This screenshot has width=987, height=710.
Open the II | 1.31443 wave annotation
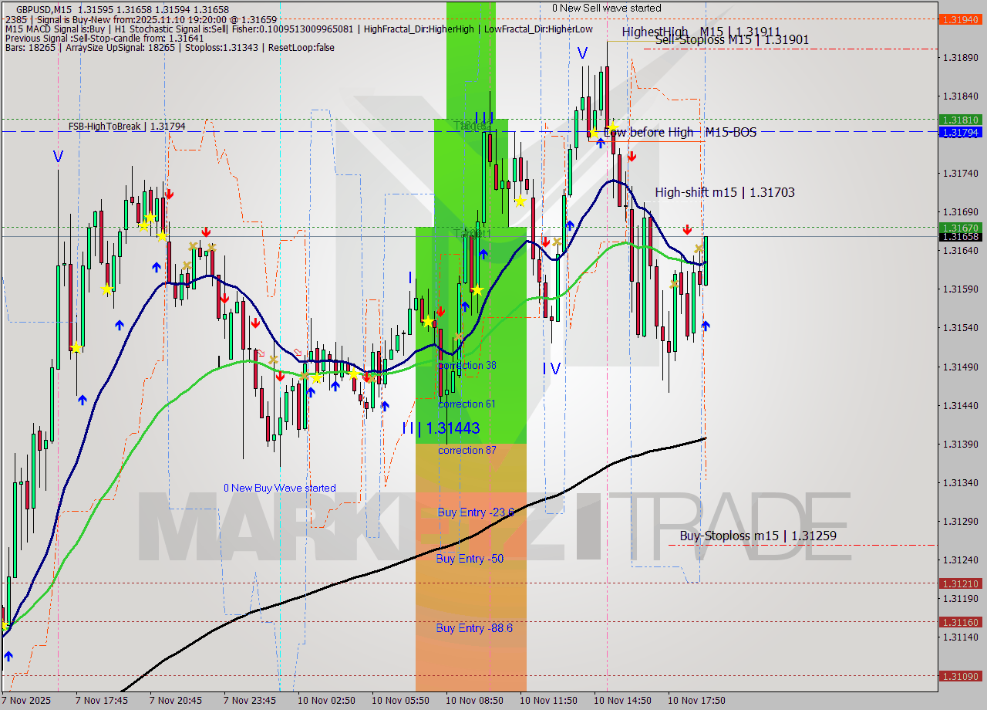point(442,428)
